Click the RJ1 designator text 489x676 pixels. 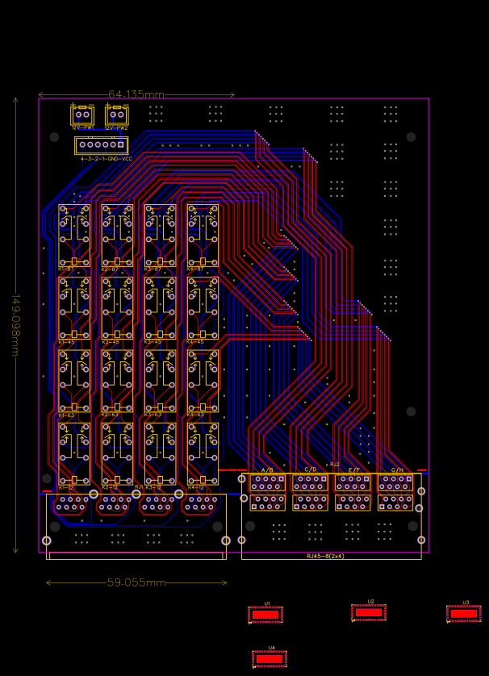point(139,486)
